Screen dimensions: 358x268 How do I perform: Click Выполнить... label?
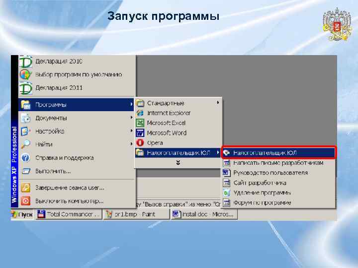click(53, 171)
